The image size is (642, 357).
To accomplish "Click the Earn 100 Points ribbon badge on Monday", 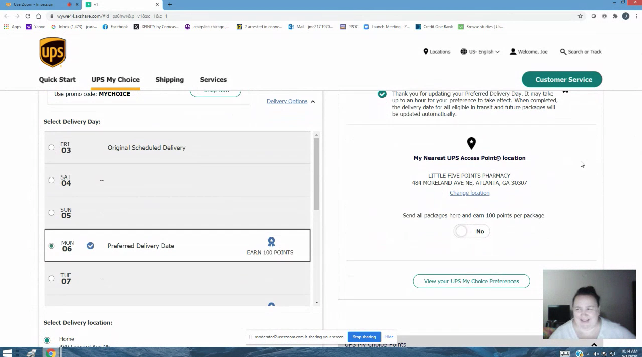I will click(271, 242).
